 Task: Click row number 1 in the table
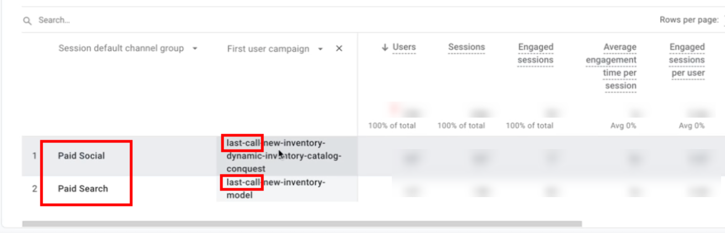tap(34, 156)
